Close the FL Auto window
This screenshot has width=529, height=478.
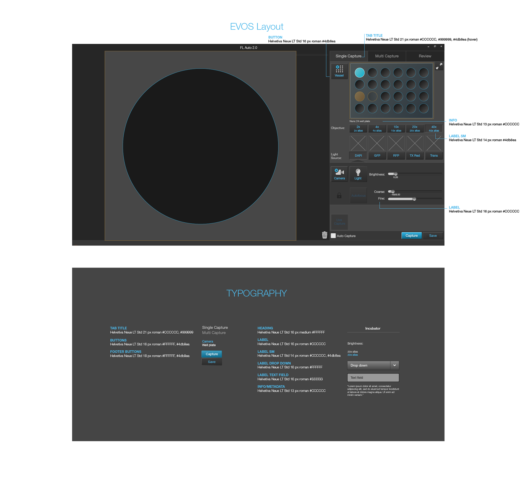pyautogui.click(x=441, y=47)
